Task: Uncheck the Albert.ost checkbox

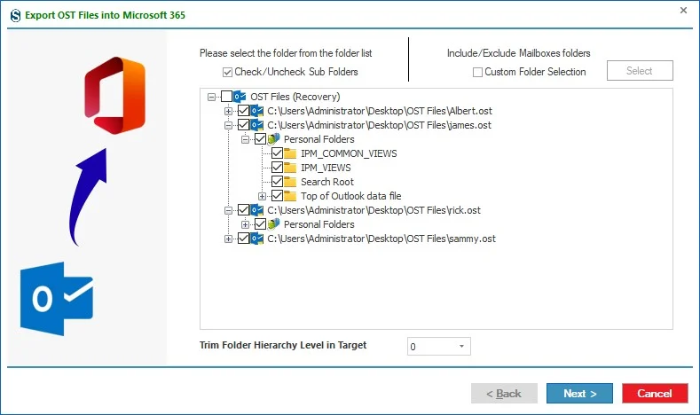Action: pos(243,111)
